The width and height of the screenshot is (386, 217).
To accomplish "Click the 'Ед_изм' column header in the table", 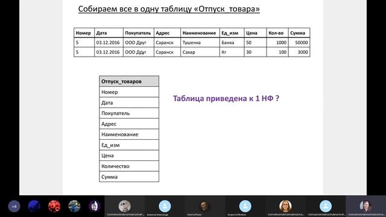I will (232, 33).
